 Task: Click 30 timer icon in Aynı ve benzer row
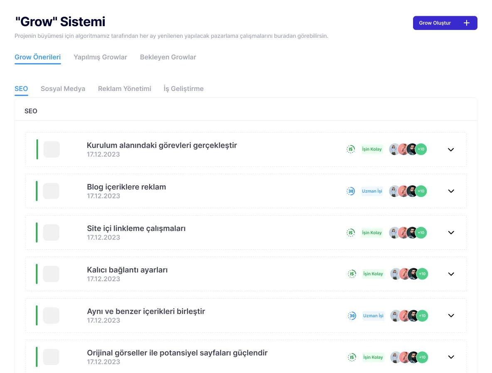352,316
